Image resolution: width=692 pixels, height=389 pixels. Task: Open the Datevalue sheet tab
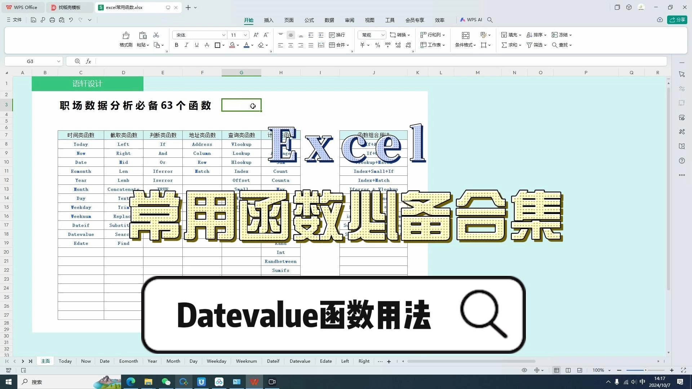300,361
